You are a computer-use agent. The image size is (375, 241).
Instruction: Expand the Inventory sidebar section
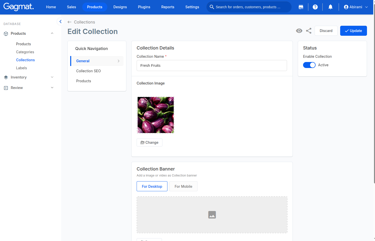tap(52, 77)
